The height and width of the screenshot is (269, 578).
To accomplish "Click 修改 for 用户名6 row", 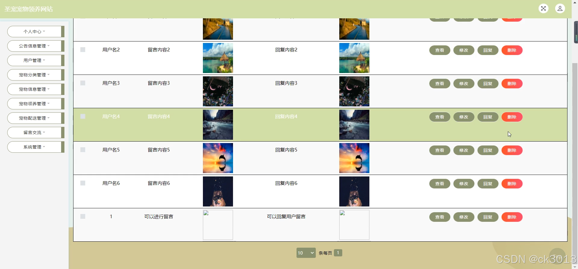I will pos(464,184).
